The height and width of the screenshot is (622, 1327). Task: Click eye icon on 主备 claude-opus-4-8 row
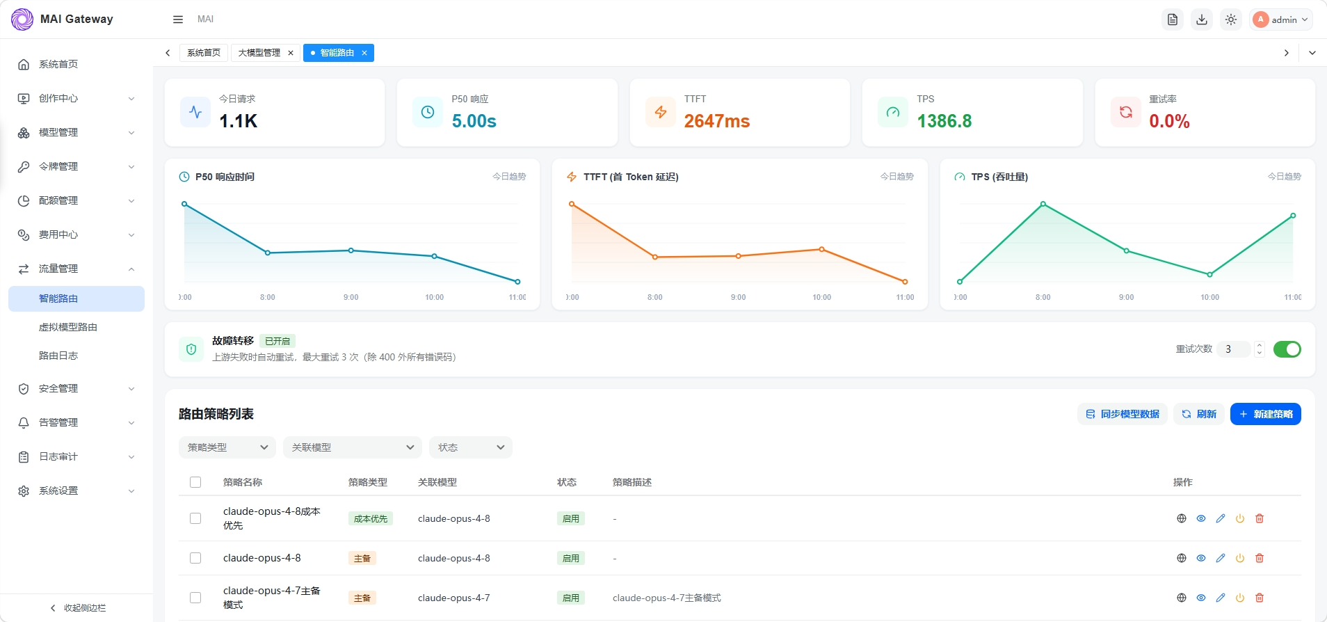tap(1201, 558)
